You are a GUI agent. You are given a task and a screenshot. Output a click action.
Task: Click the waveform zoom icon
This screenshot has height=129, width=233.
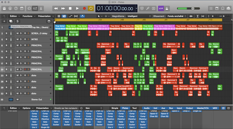(x=191, y=16)
